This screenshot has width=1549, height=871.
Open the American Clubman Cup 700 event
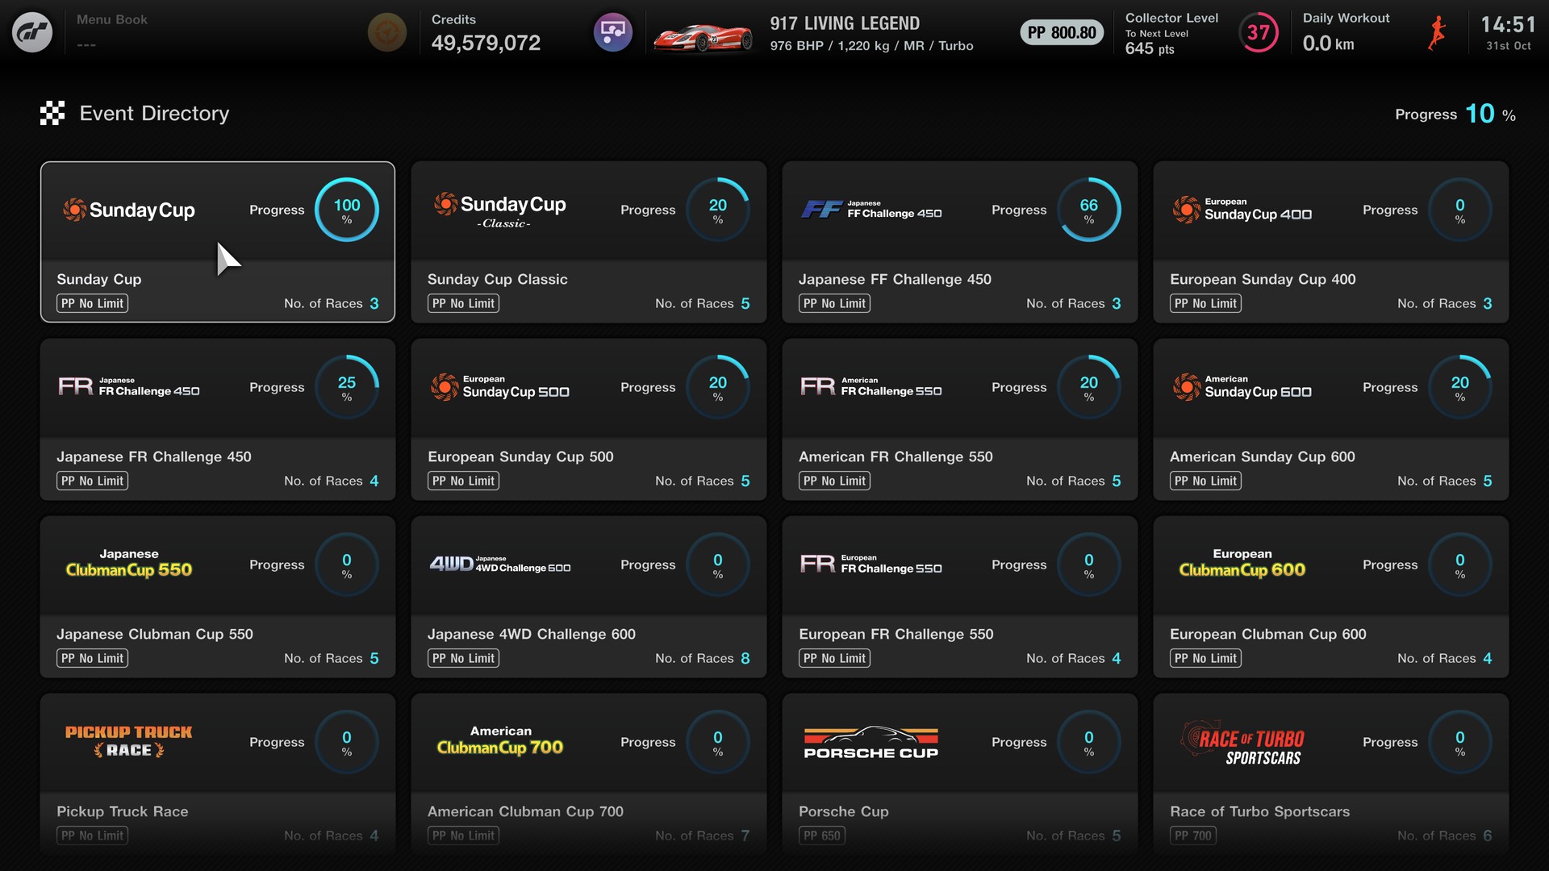click(x=588, y=774)
